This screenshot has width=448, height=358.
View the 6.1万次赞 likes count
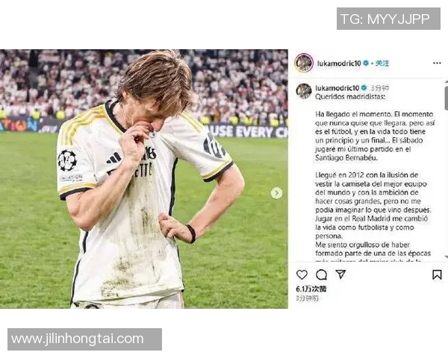311,289
